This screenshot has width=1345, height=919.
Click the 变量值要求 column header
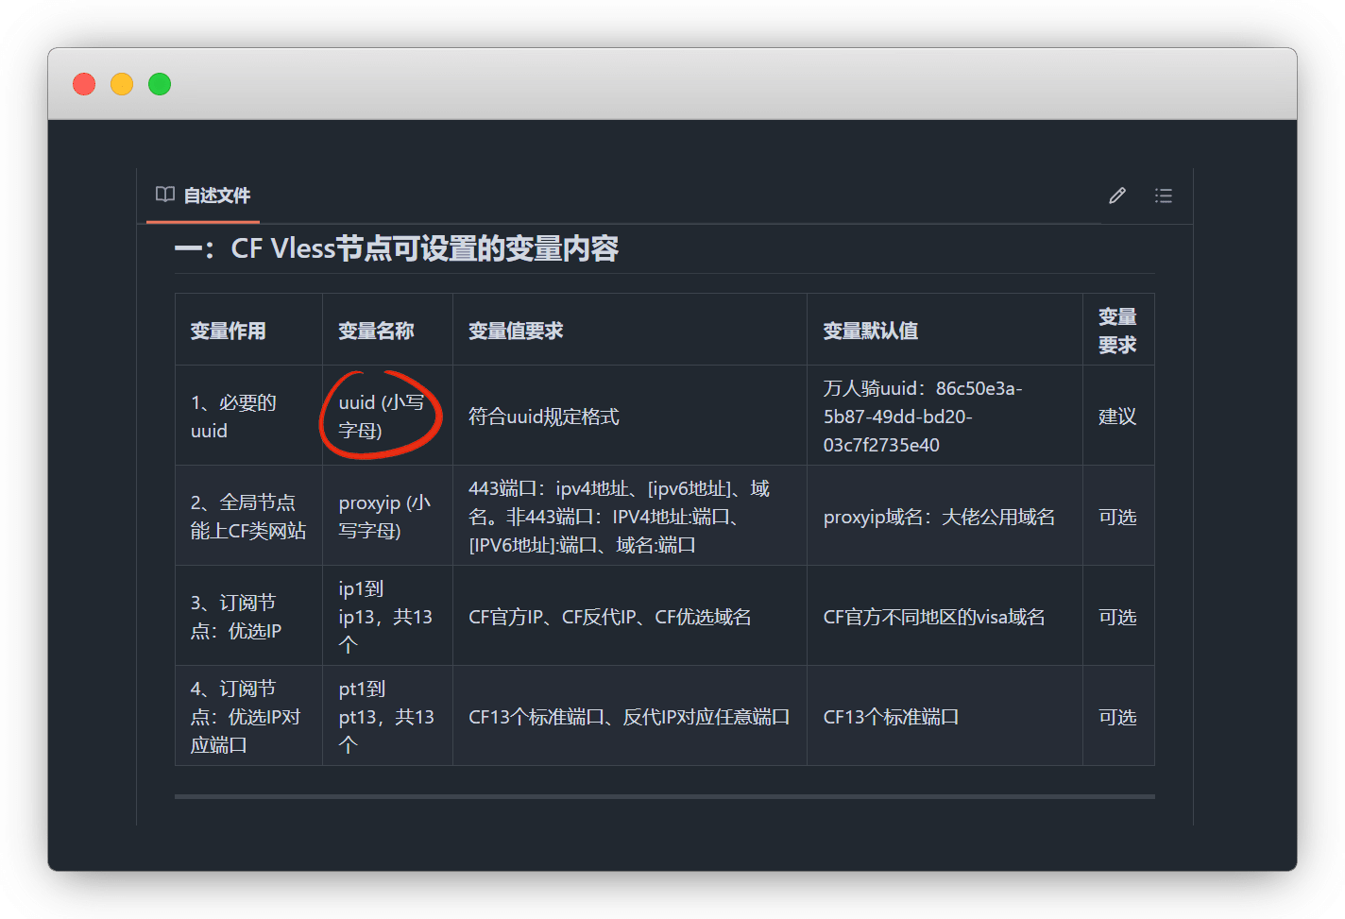click(516, 331)
